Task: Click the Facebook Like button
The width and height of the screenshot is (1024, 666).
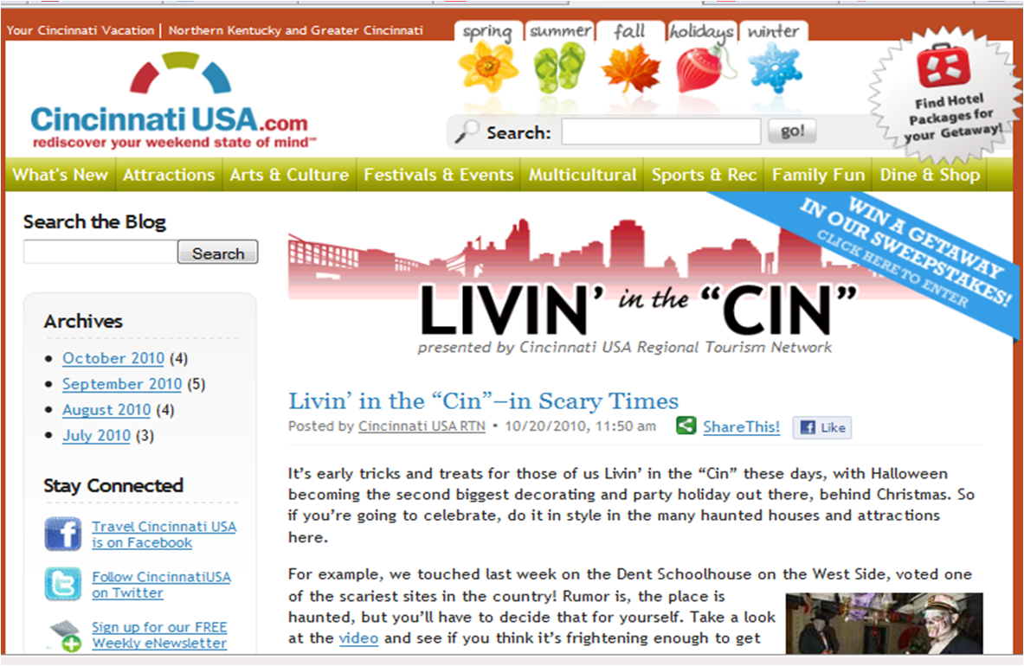Action: (x=822, y=427)
